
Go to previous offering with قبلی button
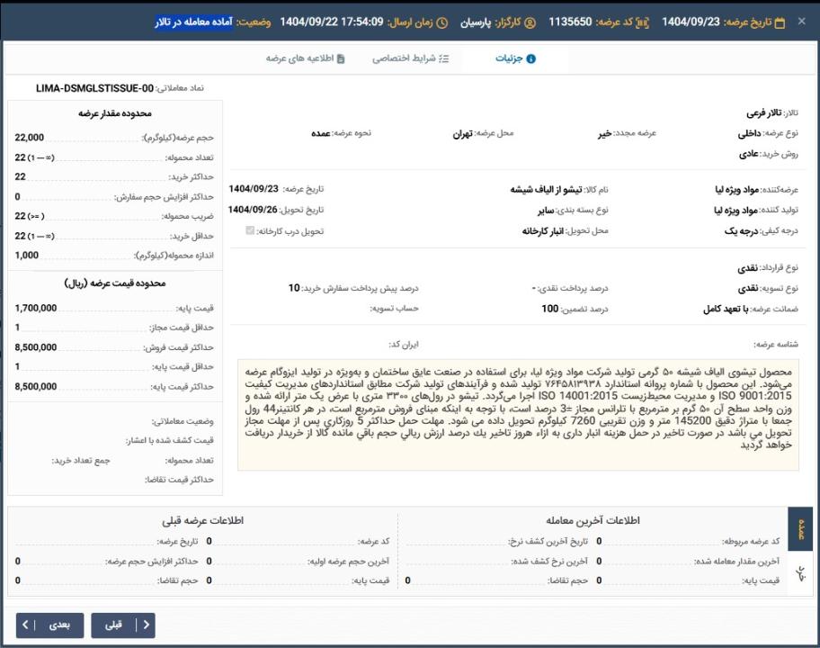pos(122,625)
